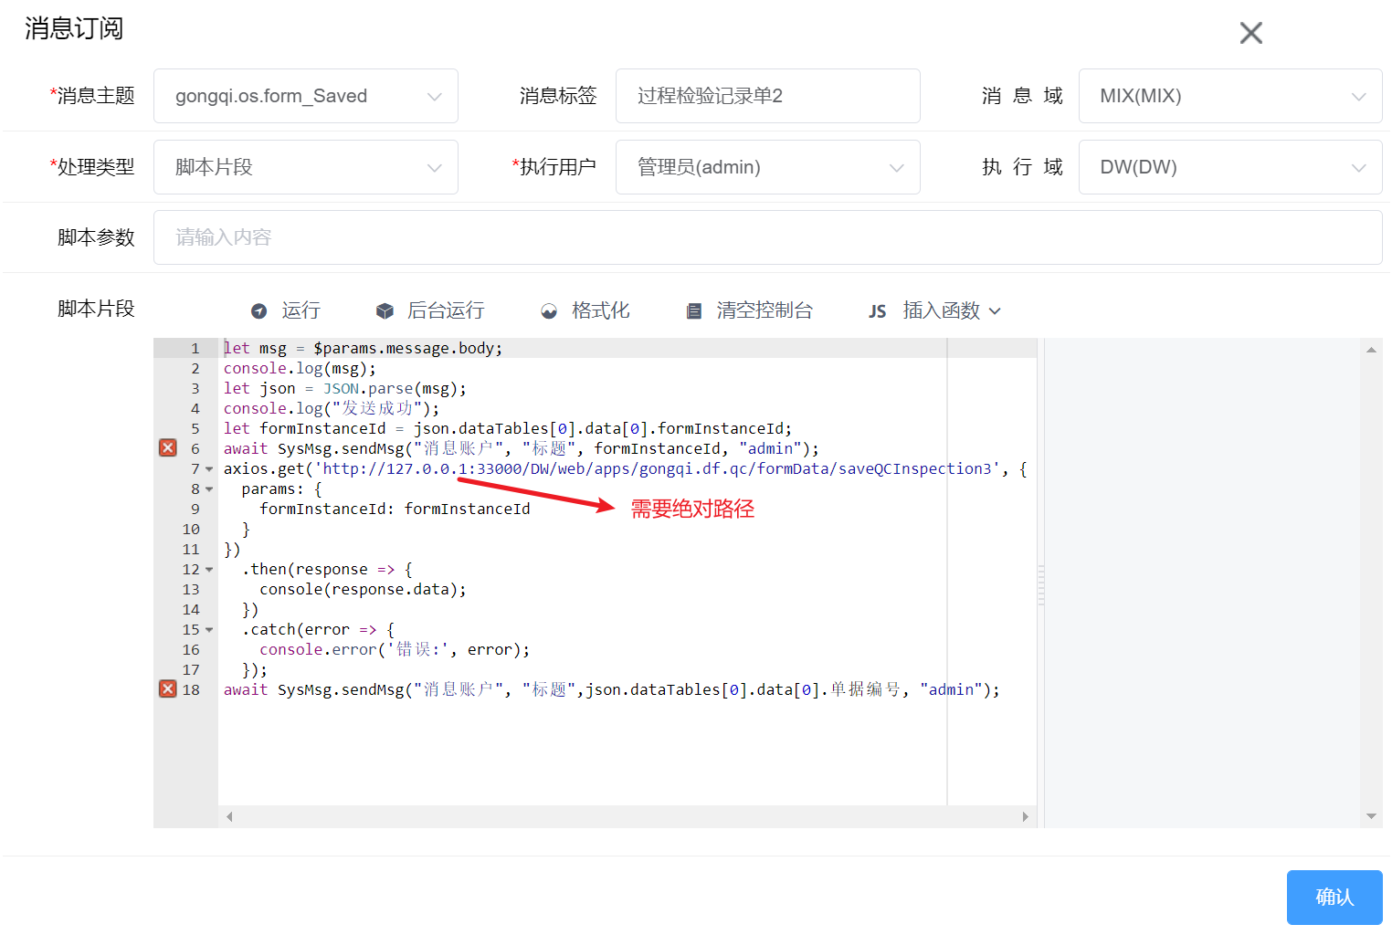The image size is (1392, 935).
Task: Click the editor horizontal scrollbar right arrow
Action: click(1025, 816)
